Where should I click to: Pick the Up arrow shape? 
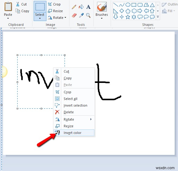152,11
